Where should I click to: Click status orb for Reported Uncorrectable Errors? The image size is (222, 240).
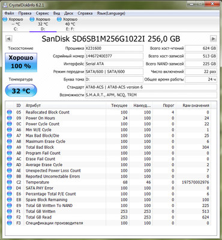(10, 176)
